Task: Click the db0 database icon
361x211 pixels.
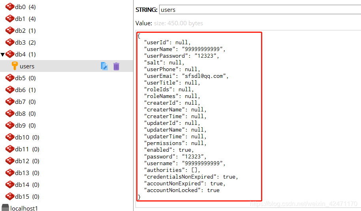Action: [10, 7]
